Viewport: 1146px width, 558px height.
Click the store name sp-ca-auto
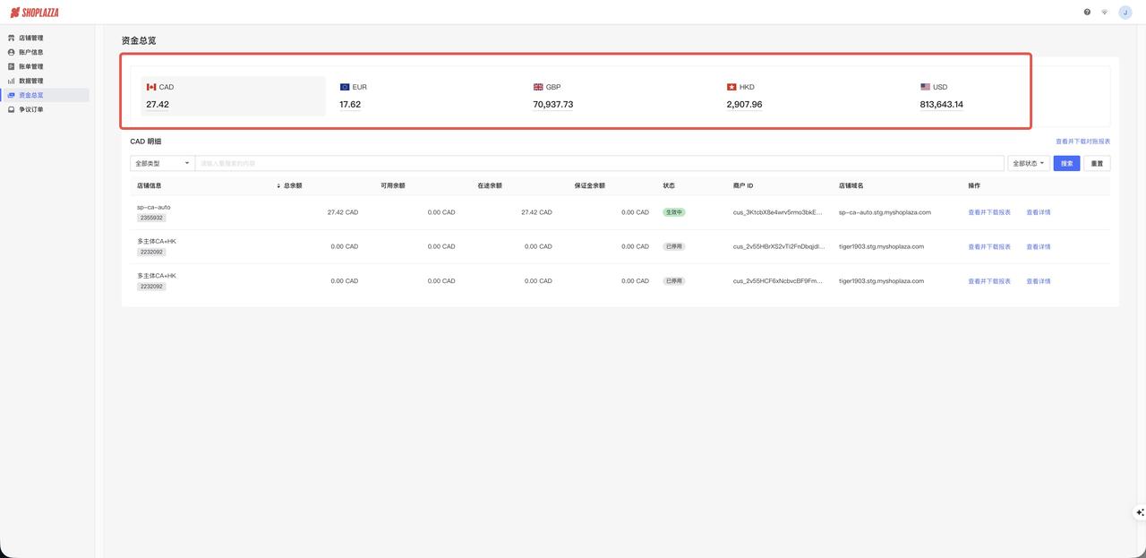154,207
